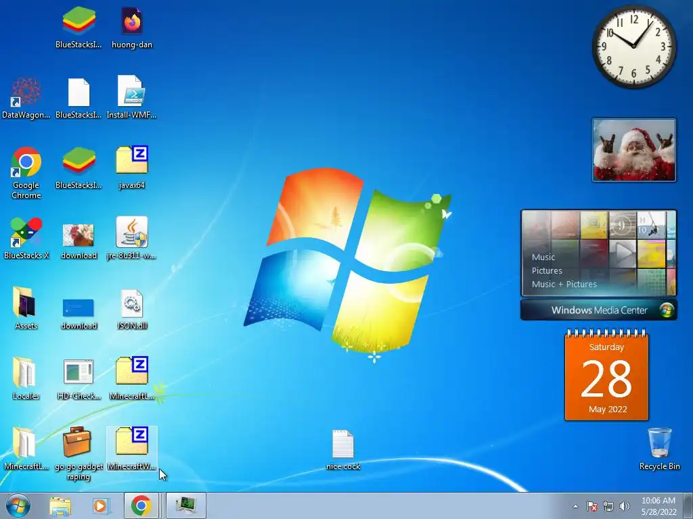Select the MinecraftL... zip archive icon

(132, 371)
